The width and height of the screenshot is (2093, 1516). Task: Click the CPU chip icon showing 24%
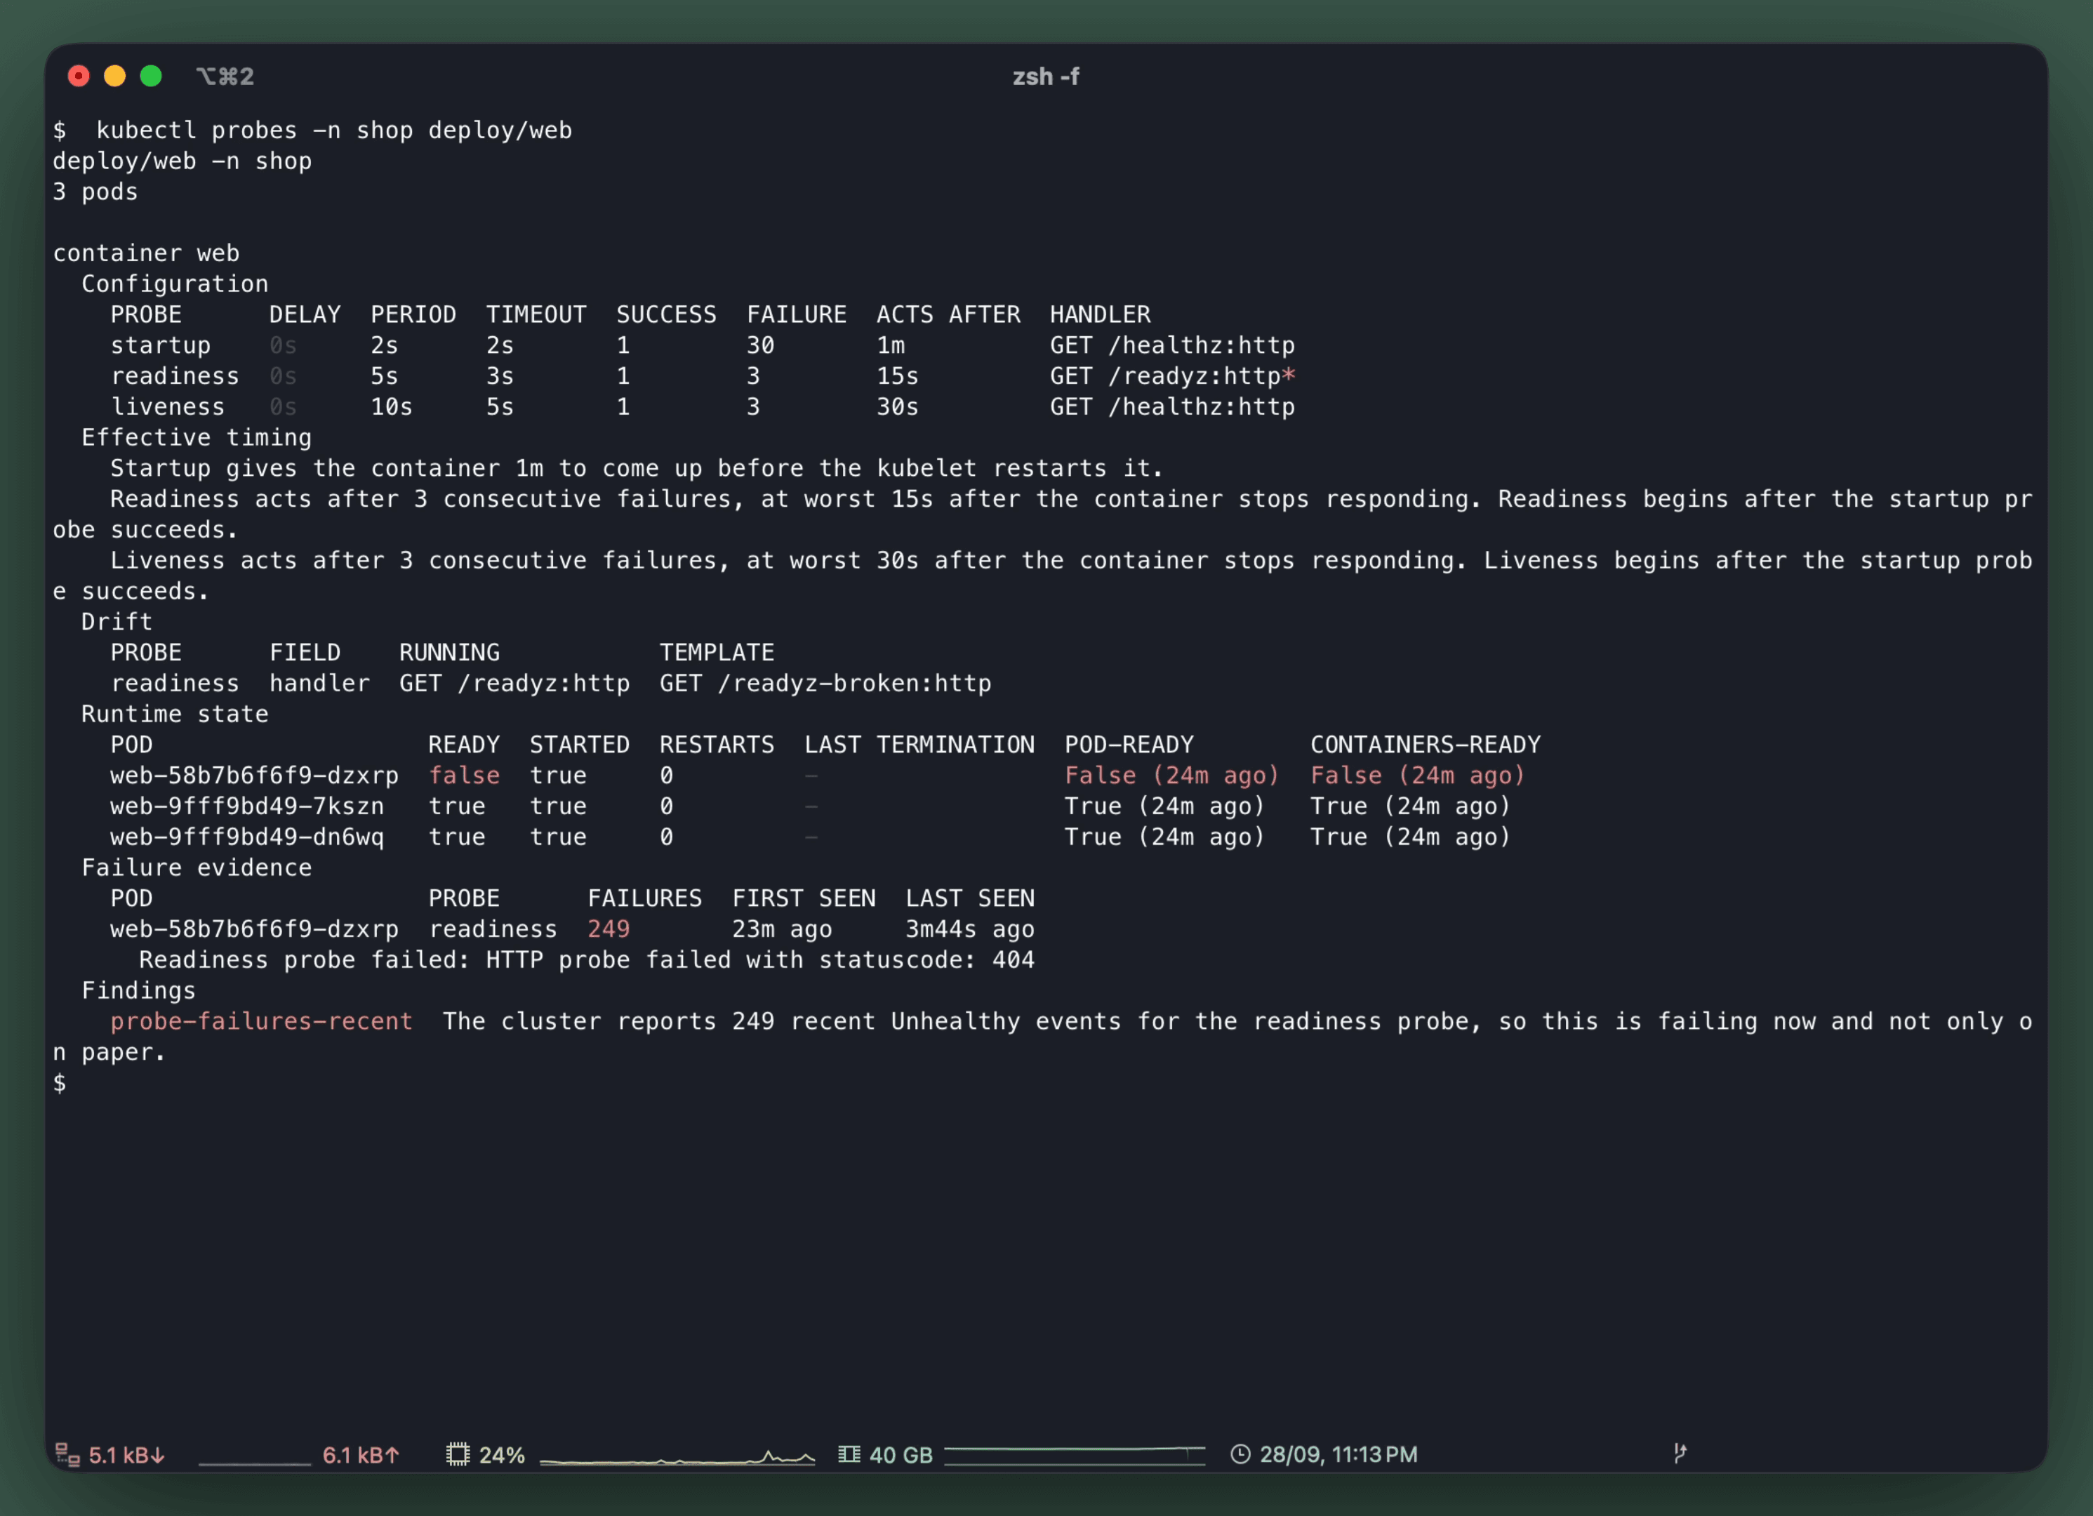coord(458,1454)
